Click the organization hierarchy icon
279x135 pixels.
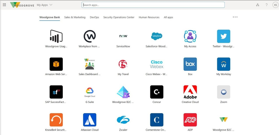coord(257,5)
